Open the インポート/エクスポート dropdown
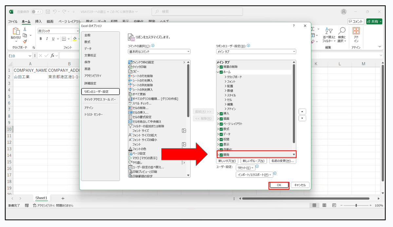This screenshot has width=393, height=227. click(254, 175)
